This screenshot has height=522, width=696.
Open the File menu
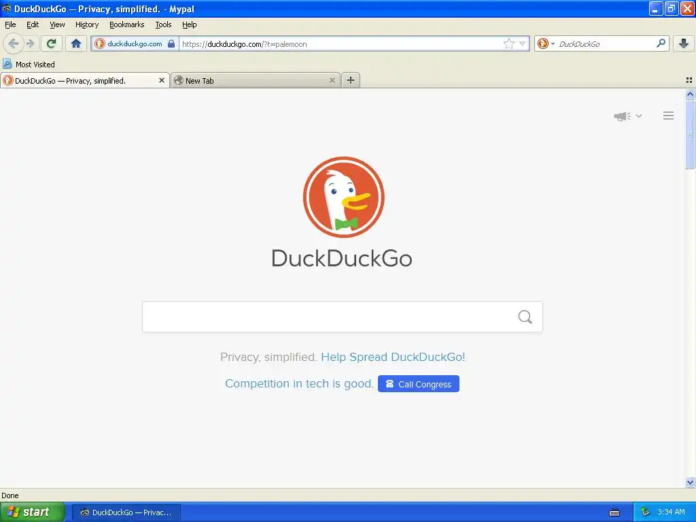[10, 24]
